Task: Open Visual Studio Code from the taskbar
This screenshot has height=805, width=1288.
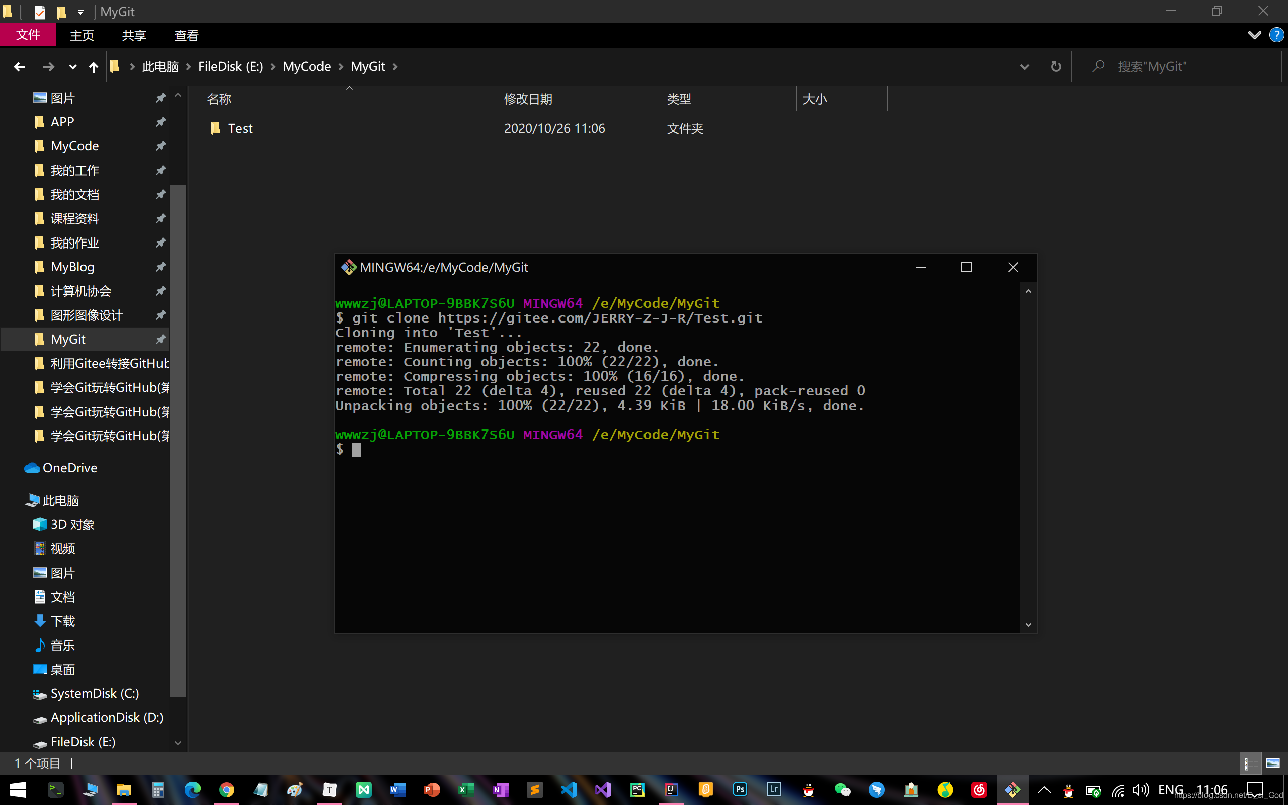Action: coord(569,789)
